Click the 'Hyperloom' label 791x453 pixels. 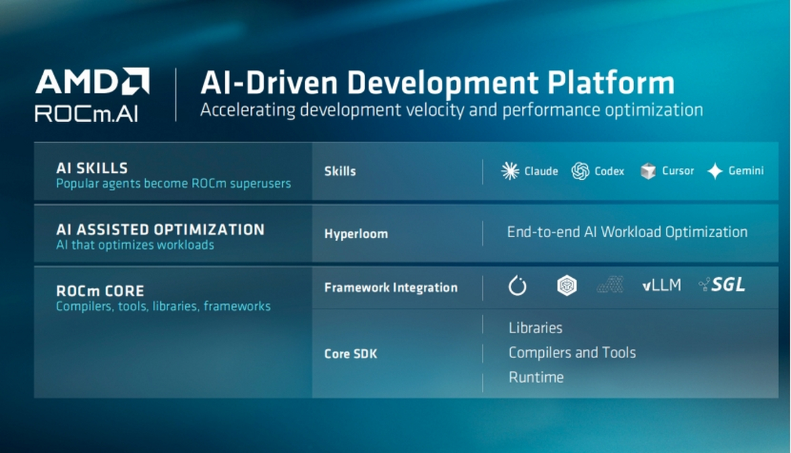tap(356, 234)
